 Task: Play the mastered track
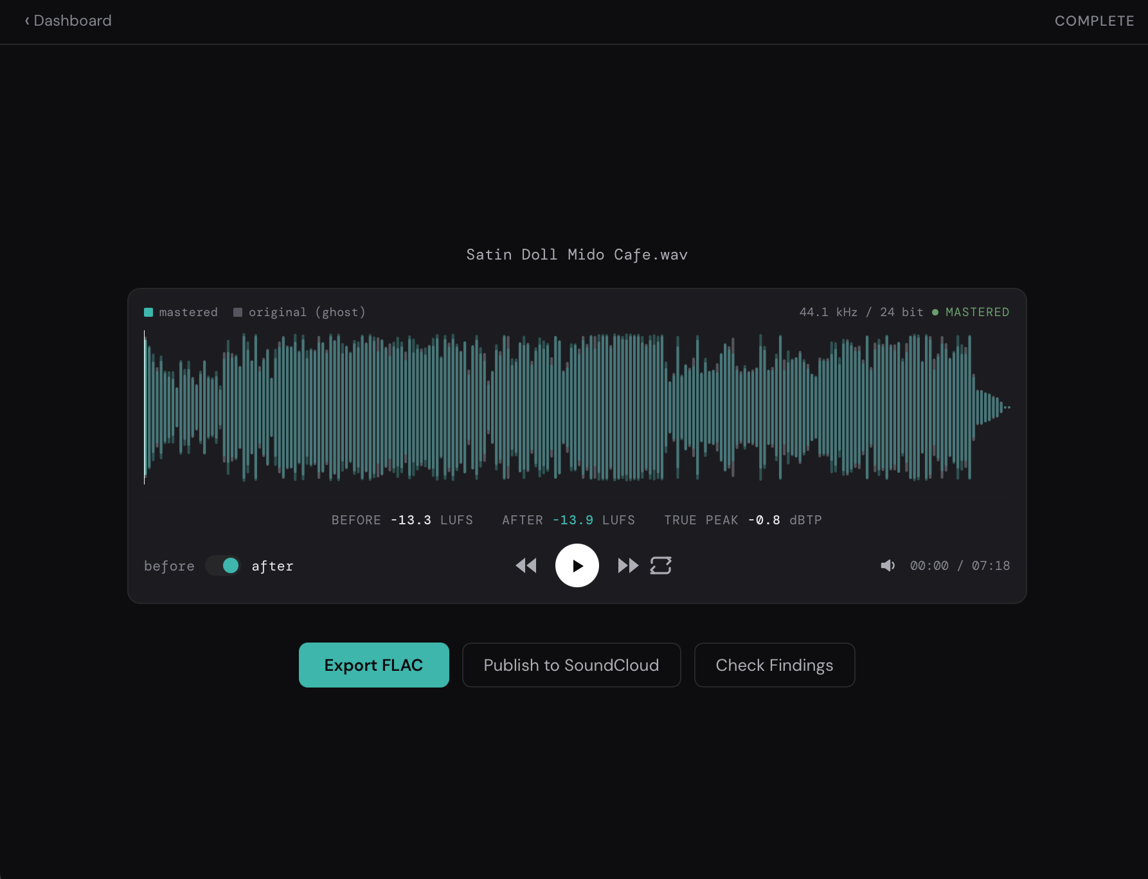point(577,565)
